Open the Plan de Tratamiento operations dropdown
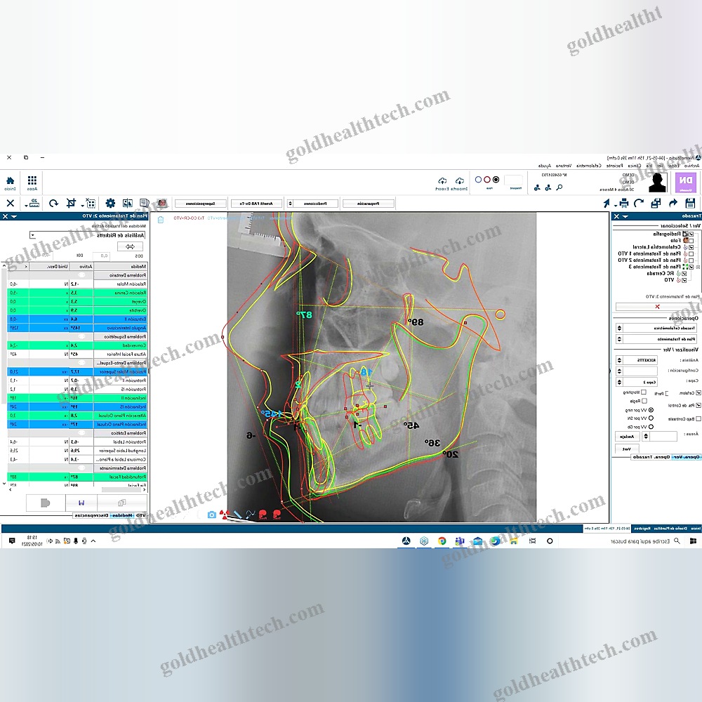702x702 pixels. [656, 339]
